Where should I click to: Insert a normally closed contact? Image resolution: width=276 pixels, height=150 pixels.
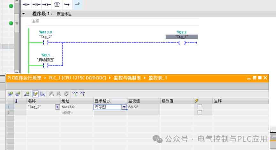tap(36, 5)
